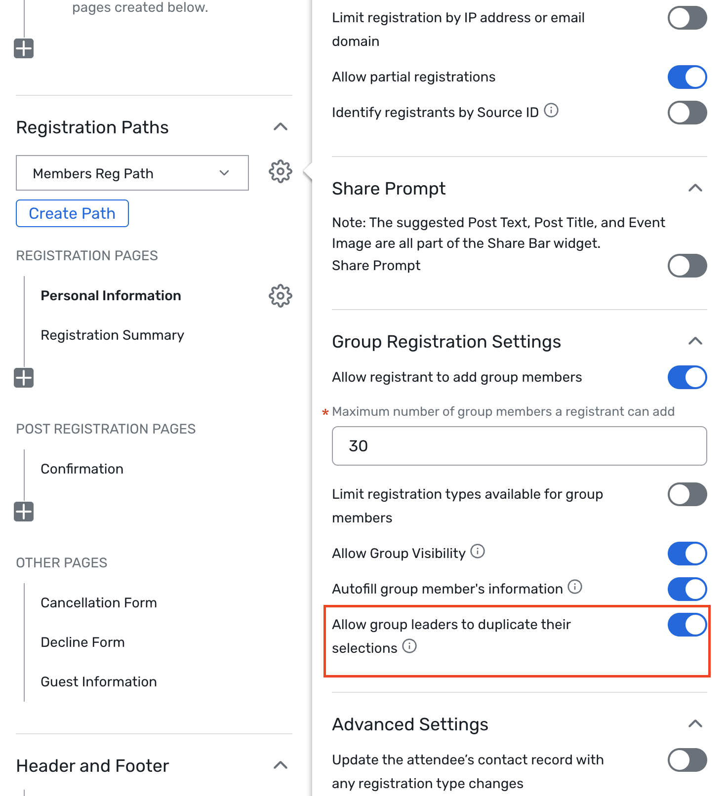Show info for Autofill group member's information
The height and width of the screenshot is (796, 727).
(575, 587)
